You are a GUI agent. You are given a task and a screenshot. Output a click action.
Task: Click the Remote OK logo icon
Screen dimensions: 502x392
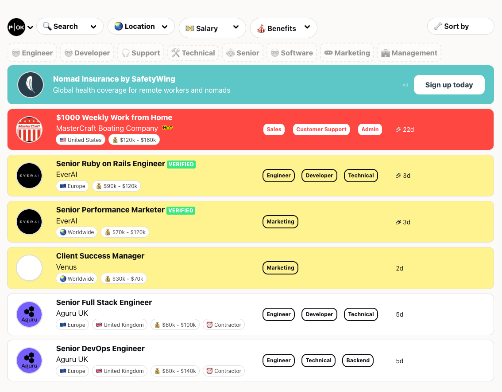tap(16, 27)
